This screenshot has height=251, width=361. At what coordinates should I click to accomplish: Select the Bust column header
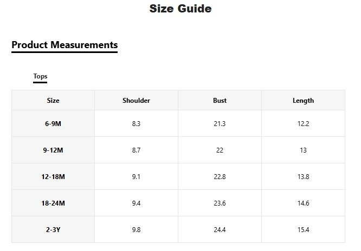tap(220, 101)
